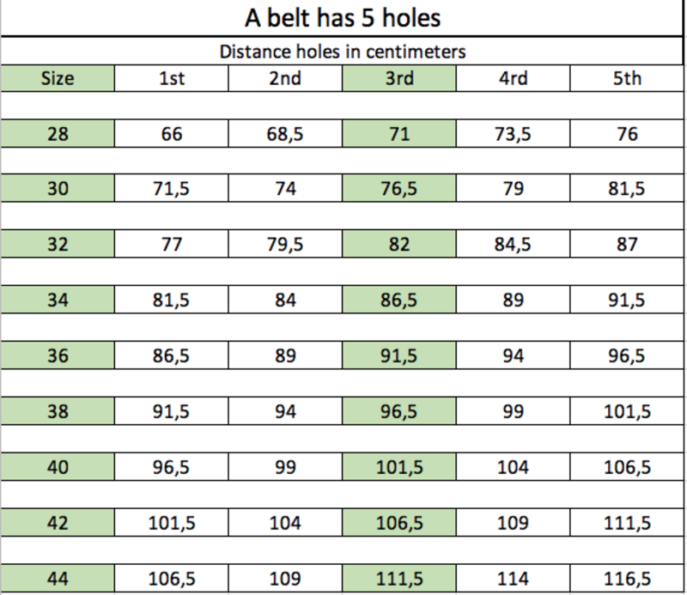Click the green "Size" header cell

pyautogui.click(x=58, y=79)
